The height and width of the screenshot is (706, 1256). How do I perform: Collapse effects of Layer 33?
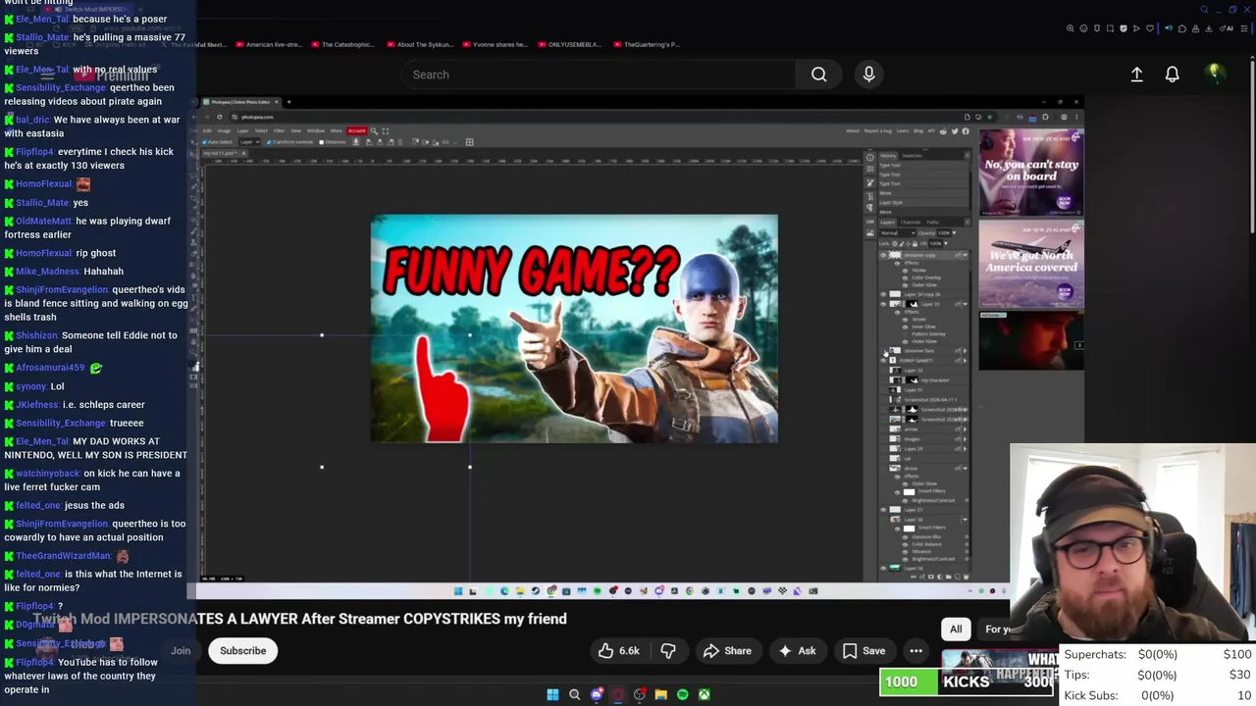coord(966,304)
